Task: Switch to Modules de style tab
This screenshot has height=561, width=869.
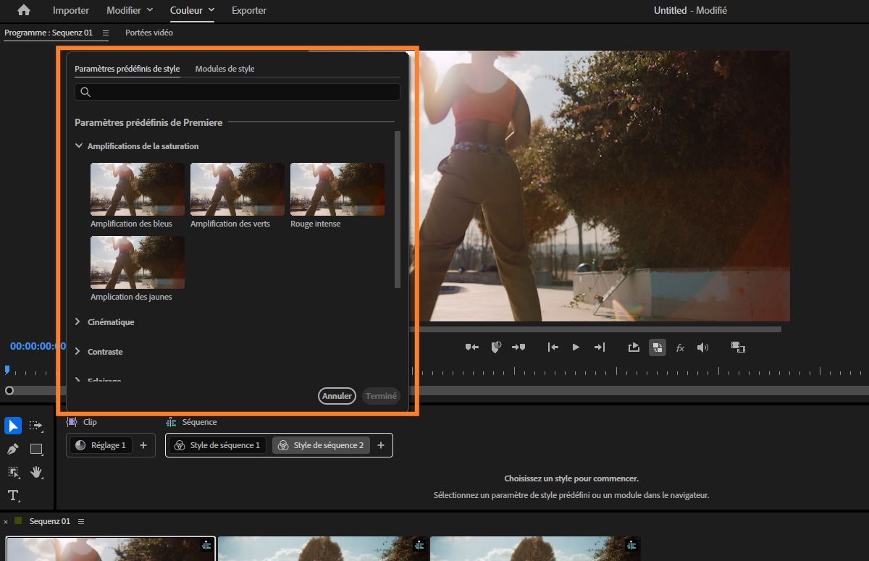Action: click(x=224, y=69)
